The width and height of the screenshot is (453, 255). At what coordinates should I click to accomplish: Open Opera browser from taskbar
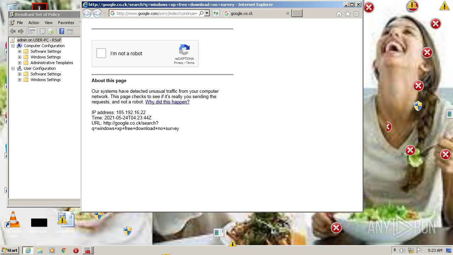click(76, 250)
